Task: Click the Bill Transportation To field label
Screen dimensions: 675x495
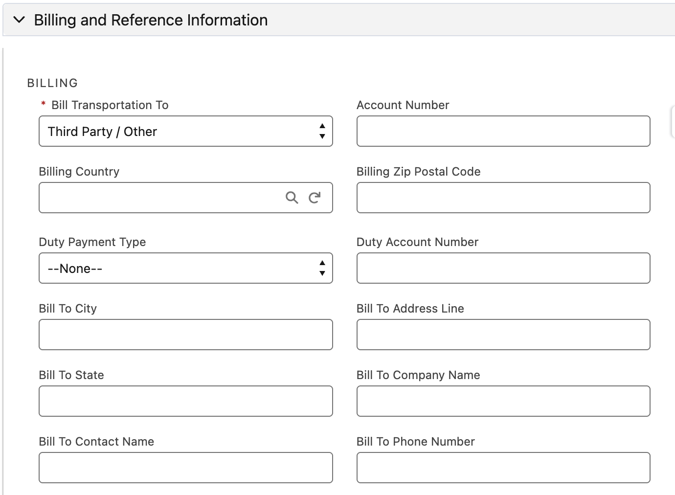Action: (x=110, y=105)
